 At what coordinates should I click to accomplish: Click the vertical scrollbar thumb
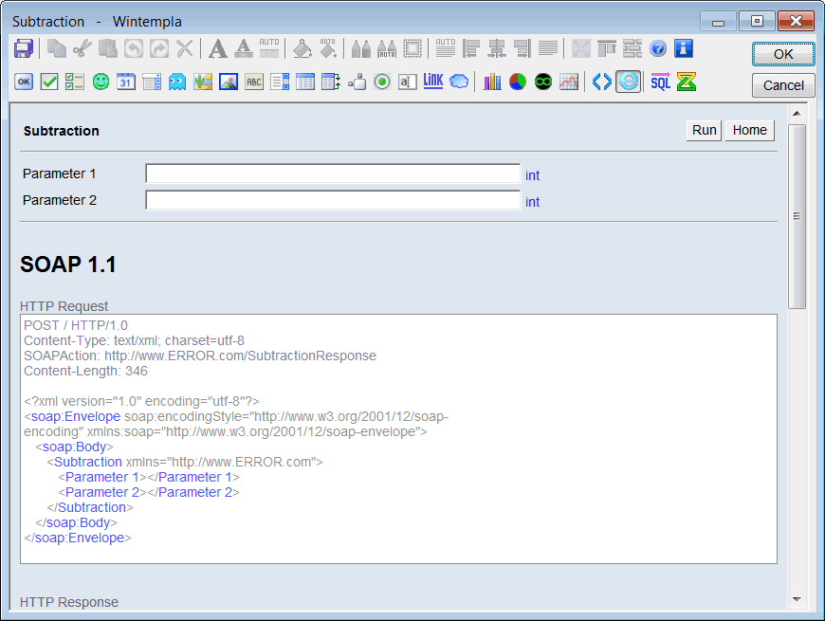797,216
